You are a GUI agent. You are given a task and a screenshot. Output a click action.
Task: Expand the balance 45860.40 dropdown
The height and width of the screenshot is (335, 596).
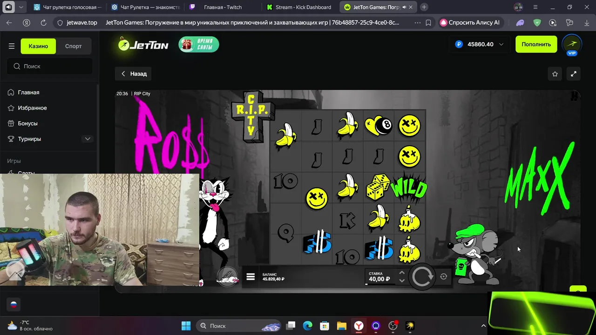pos(480,44)
